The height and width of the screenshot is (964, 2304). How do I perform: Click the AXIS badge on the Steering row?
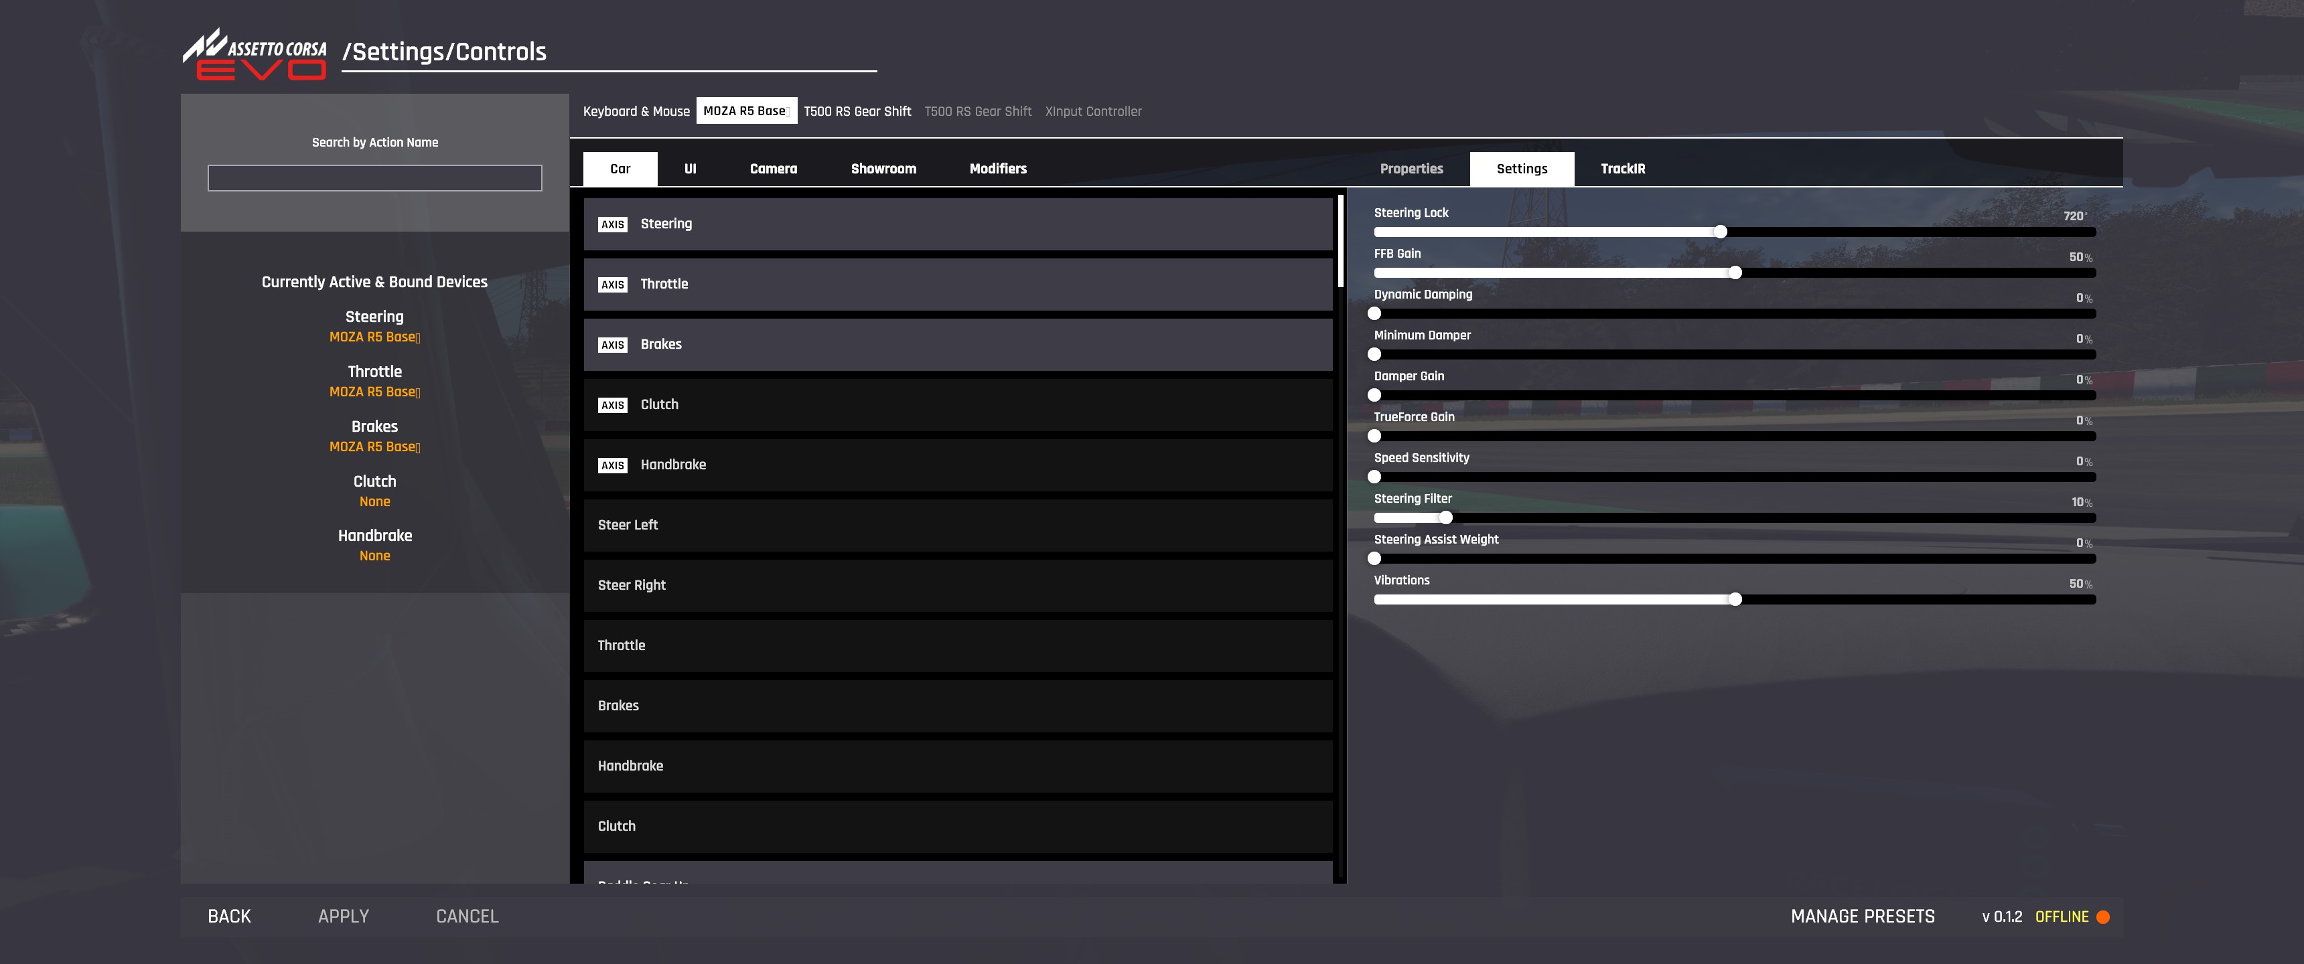coord(613,224)
